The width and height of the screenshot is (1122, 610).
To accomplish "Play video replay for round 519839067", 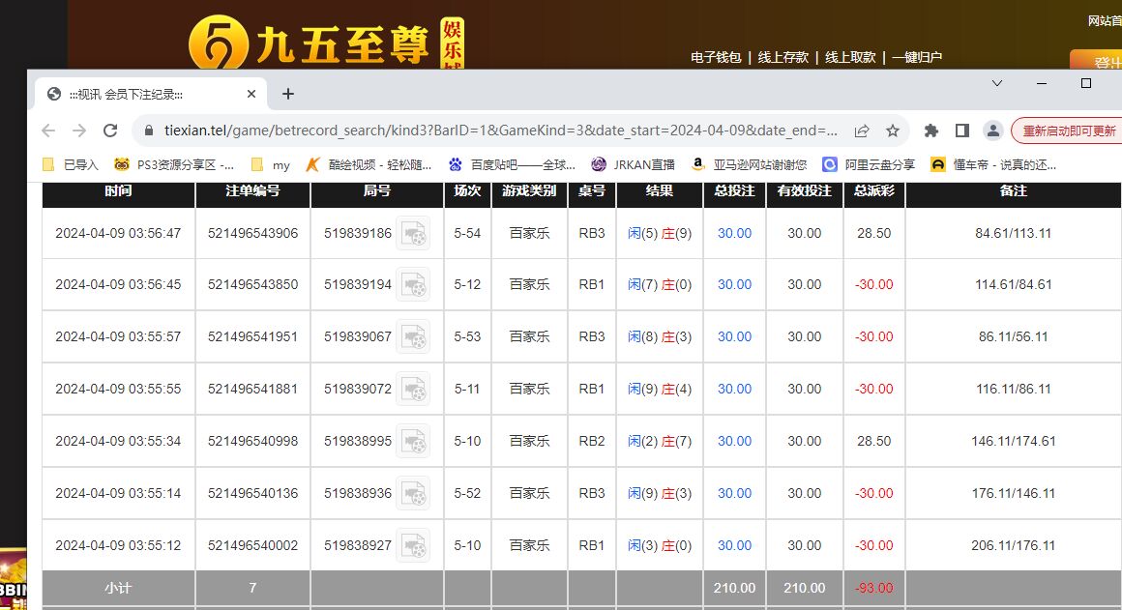I will point(414,336).
